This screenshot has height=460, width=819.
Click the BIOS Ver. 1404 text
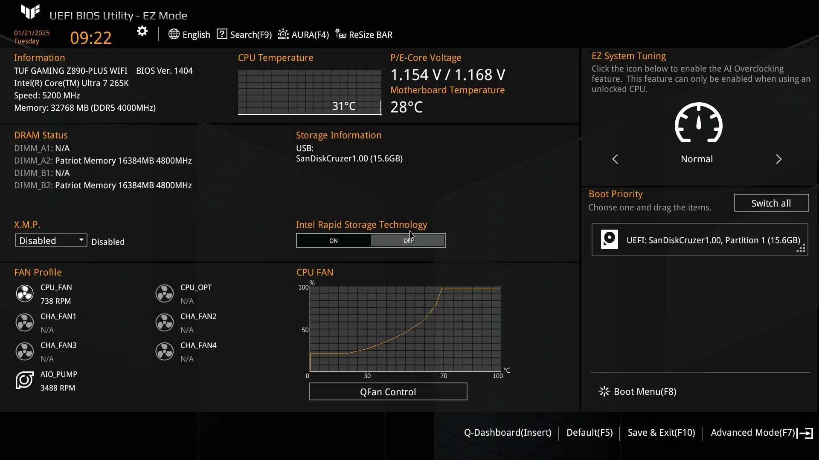(x=164, y=71)
